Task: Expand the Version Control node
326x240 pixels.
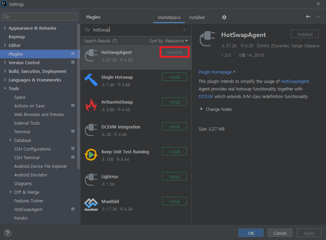Action: click(x=5, y=62)
